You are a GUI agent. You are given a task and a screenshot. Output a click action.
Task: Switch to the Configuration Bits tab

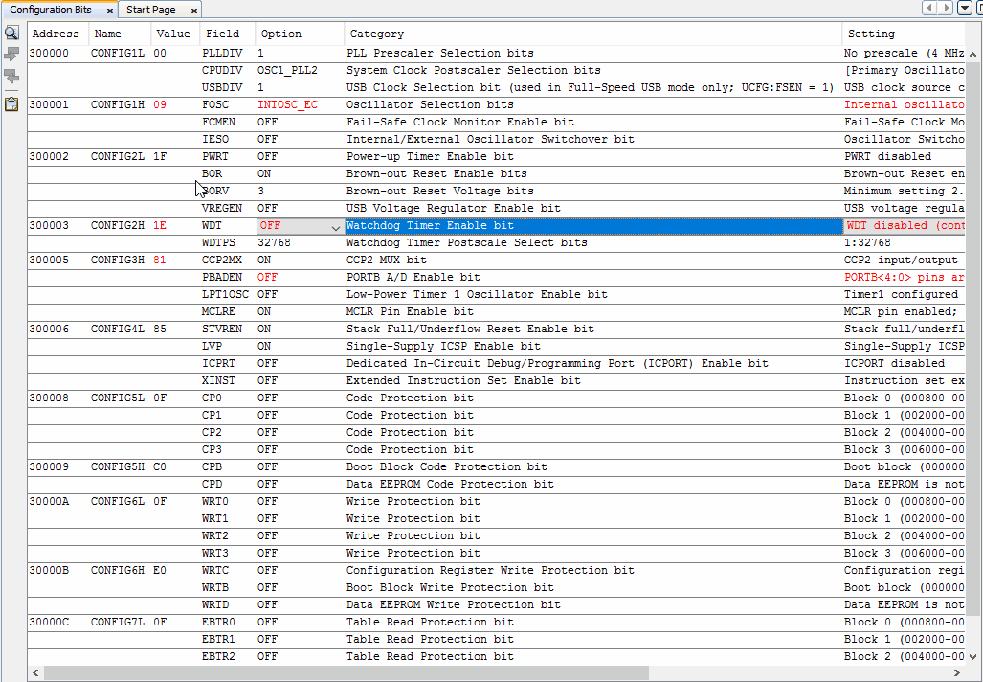tap(53, 9)
